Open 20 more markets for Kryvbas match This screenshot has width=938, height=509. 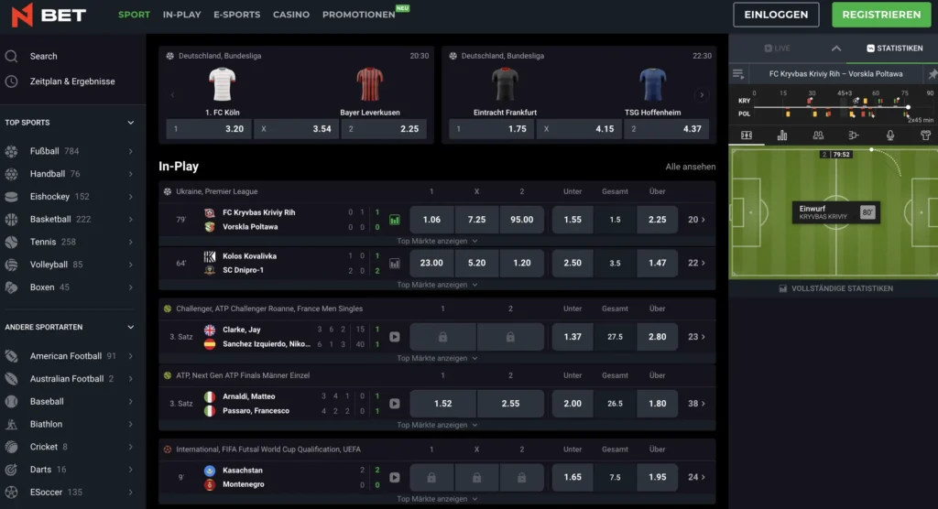696,220
